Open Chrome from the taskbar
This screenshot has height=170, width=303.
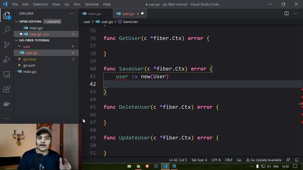[x=138, y=166]
